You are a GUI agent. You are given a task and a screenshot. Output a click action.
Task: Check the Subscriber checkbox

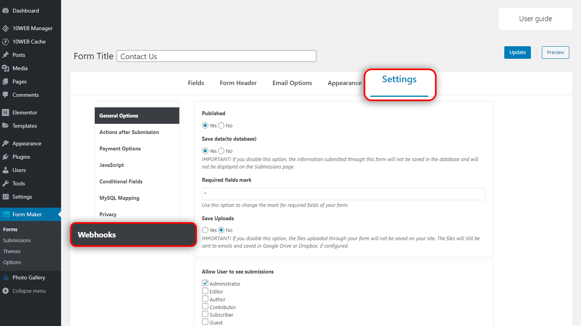tap(205, 314)
